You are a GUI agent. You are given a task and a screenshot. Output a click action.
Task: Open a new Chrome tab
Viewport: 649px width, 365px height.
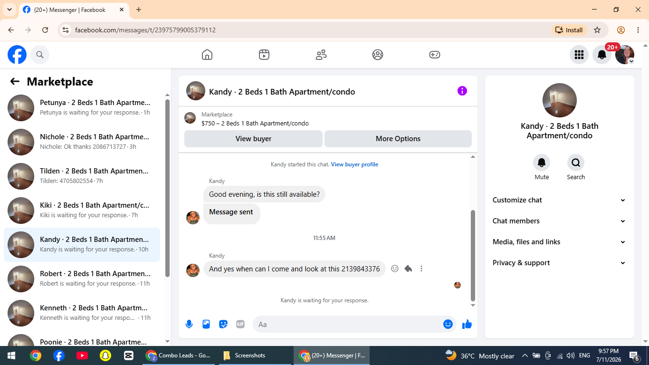click(x=139, y=10)
